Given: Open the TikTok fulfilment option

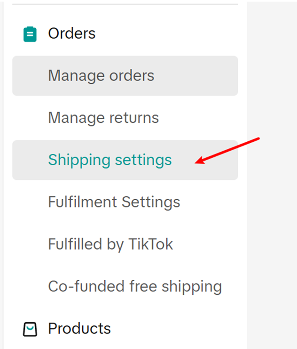Looking at the screenshot, I should (x=110, y=244).
